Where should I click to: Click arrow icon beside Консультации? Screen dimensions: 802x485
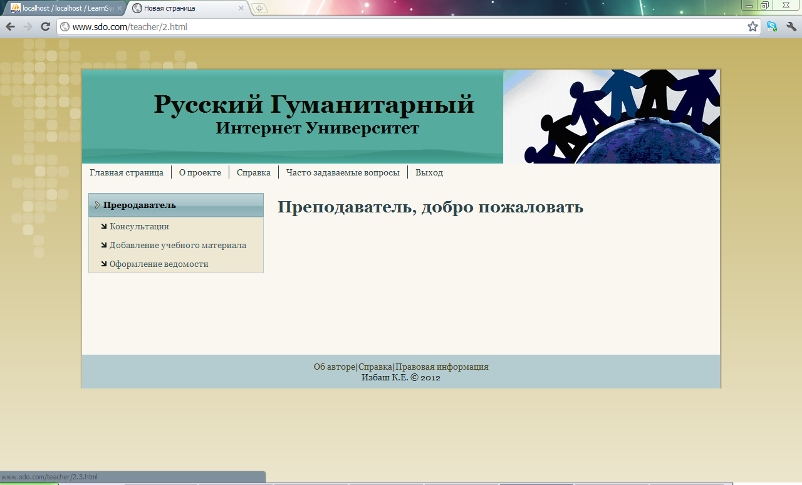click(x=103, y=226)
